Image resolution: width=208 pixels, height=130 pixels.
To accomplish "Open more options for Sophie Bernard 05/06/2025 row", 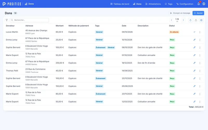I will (x=200, y=86).
